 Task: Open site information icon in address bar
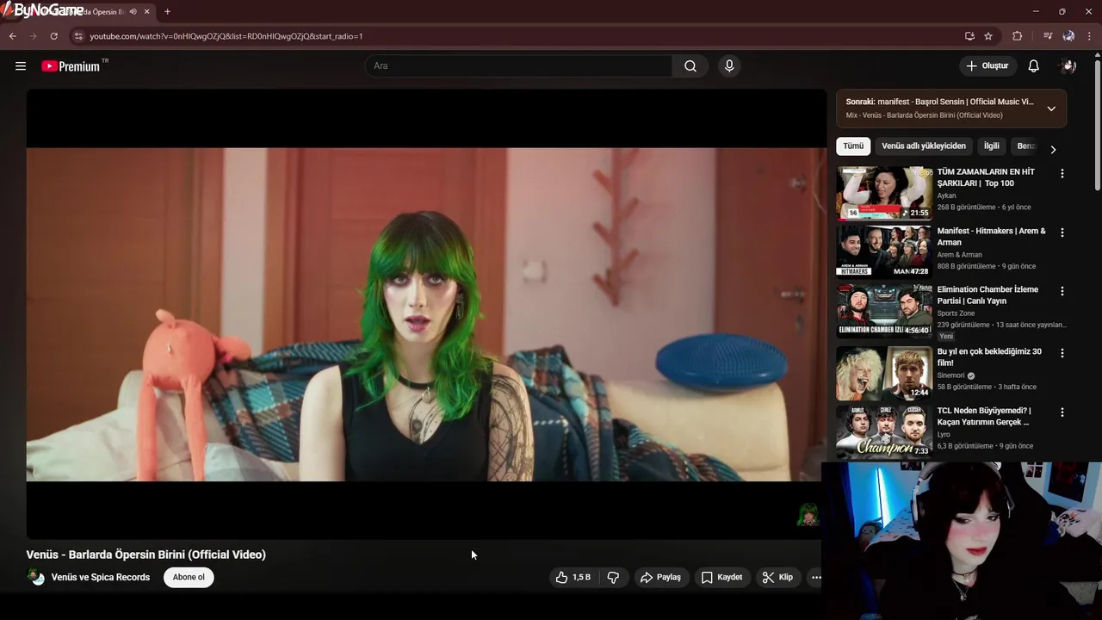78,36
